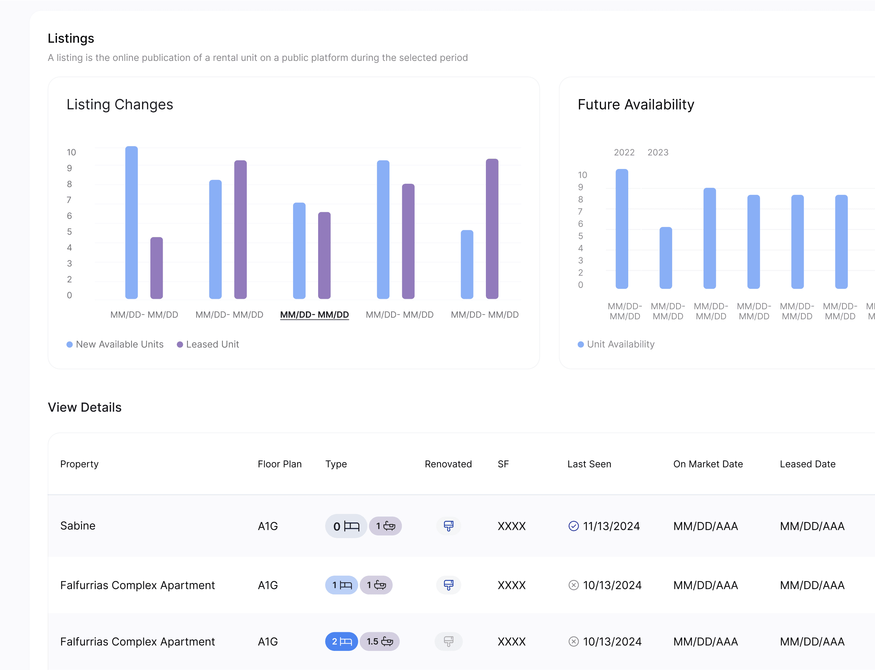Image resolution: width=875 pixels, height=670 pixels.
Task: Click the A1G floor plan in Sabine row
Action: point(268,526)
